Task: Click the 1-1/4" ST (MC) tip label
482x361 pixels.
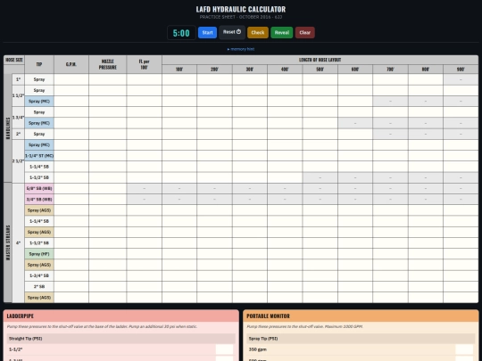Action: pos(39,156)
